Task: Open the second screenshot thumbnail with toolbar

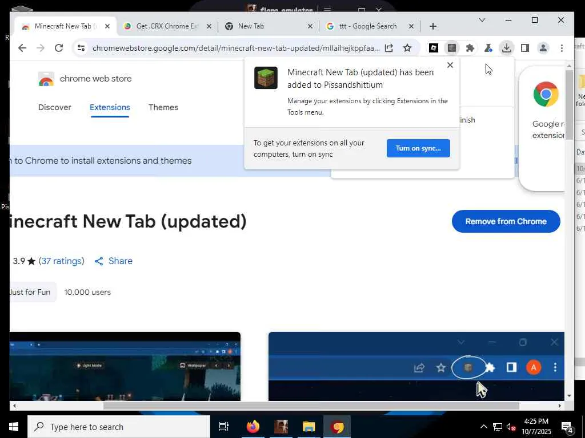Action: pos(416,367)
